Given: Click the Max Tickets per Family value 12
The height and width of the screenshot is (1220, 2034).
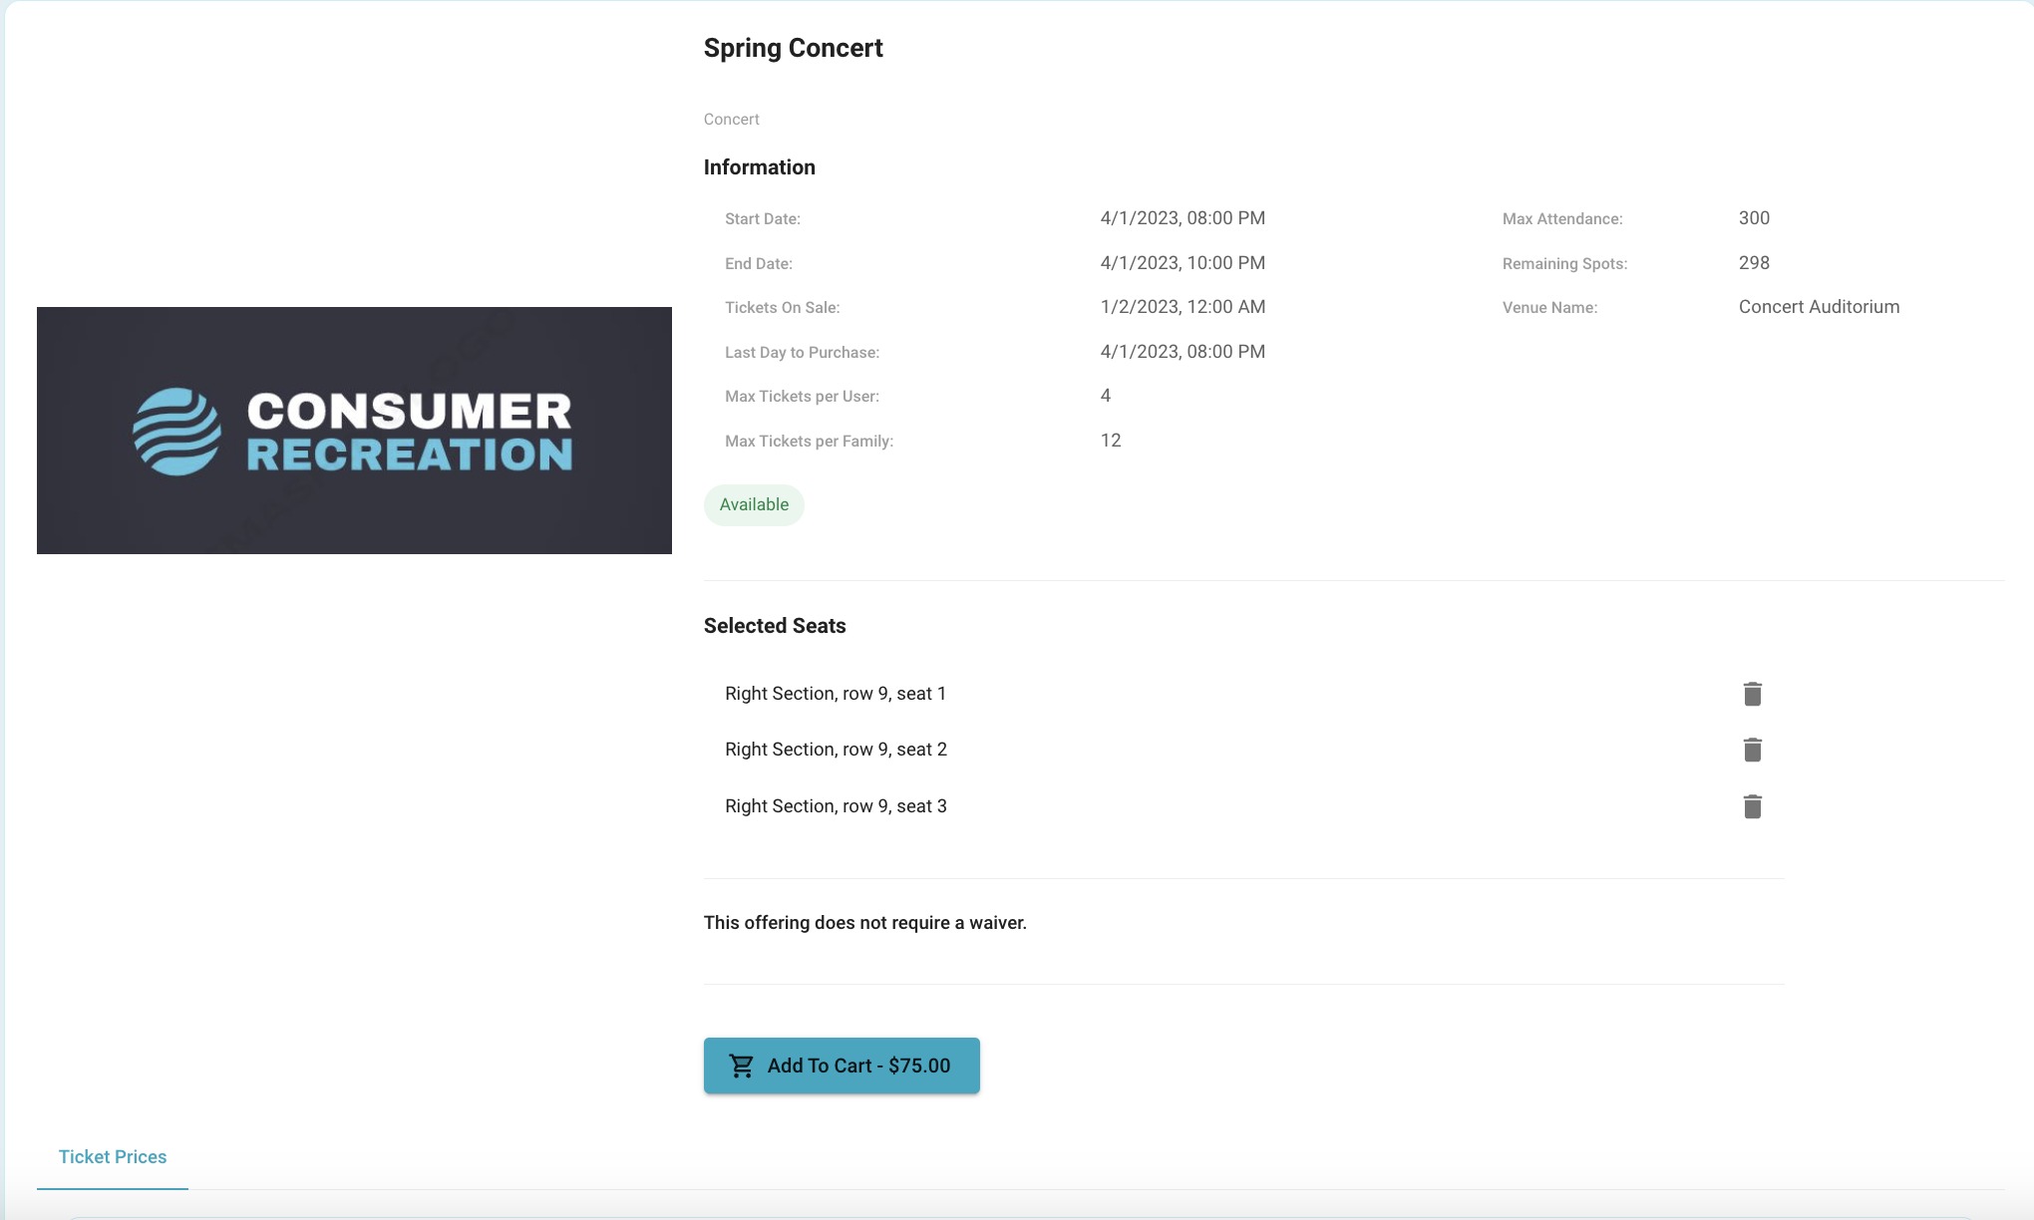Looking at the screenshot, I should point(1111,441).
